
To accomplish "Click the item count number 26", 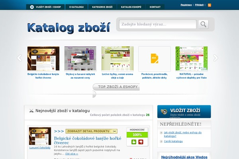I will (148, 115).
